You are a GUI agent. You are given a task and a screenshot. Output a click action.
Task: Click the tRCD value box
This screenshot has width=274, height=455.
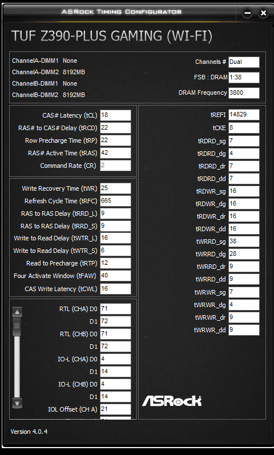(x=115, y=128)
